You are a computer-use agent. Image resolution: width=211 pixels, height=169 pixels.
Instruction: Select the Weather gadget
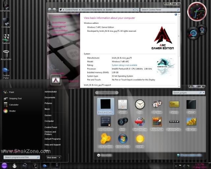coord(140,141)
